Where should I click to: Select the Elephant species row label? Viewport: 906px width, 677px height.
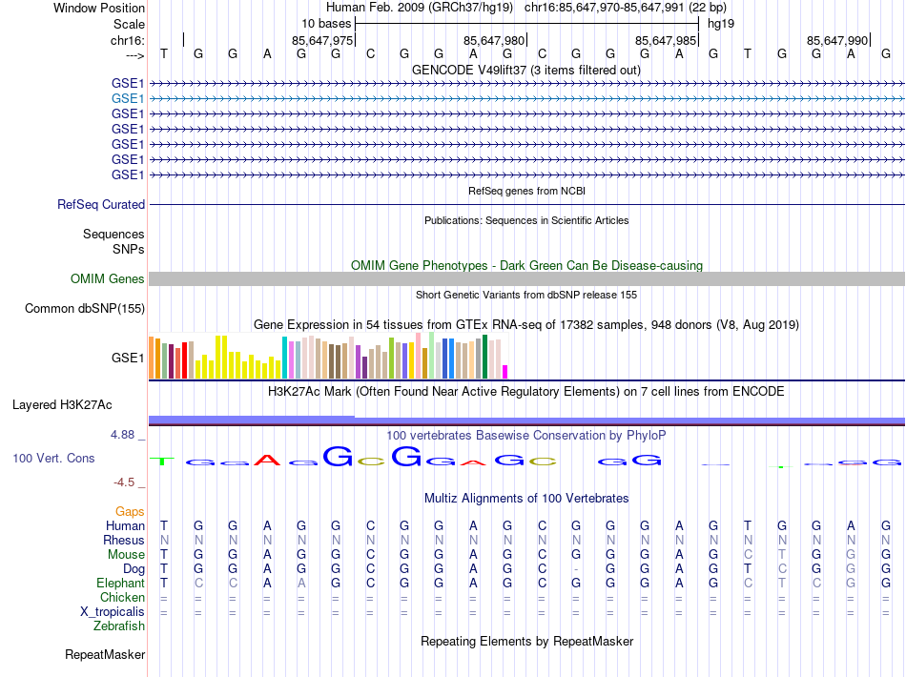[120, 584]
